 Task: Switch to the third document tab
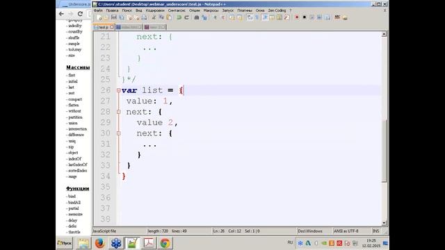click(155, 27)
